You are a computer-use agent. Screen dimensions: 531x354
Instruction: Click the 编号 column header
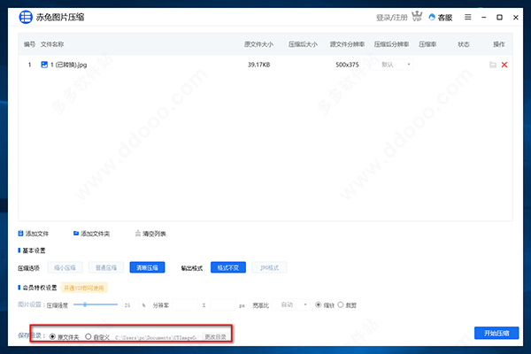point(29,44)
